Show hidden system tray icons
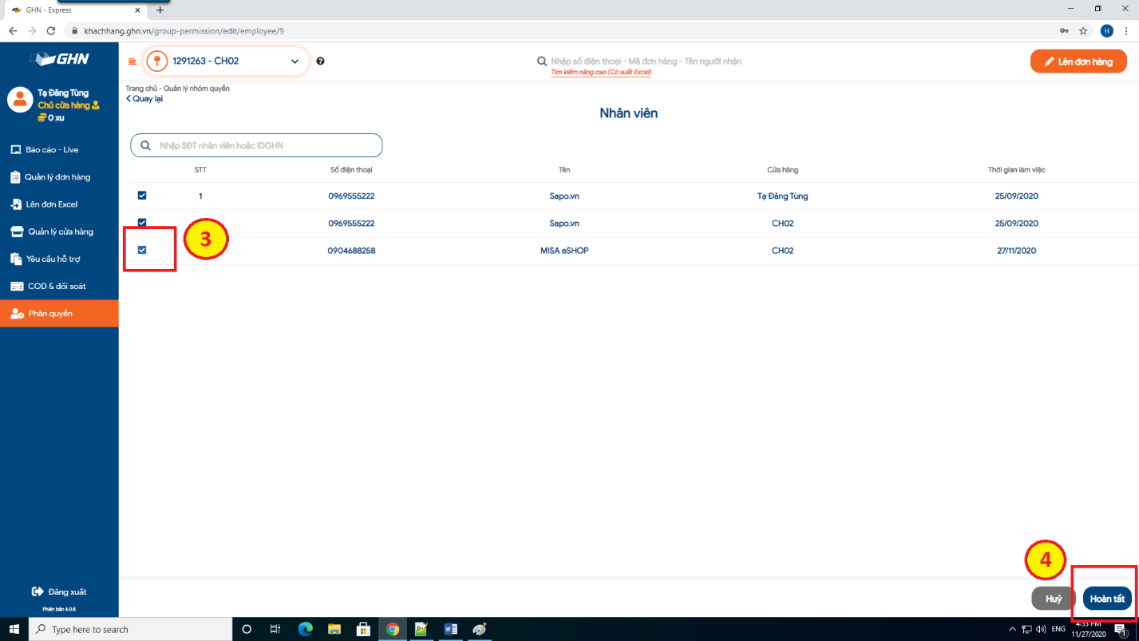1139x641 pixels. 1012,629
